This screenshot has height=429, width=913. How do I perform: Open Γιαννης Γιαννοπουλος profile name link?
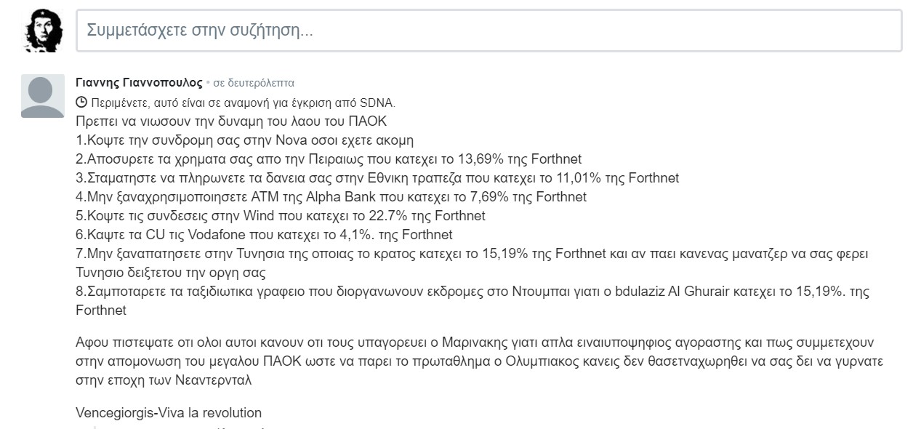click(139, 83)
